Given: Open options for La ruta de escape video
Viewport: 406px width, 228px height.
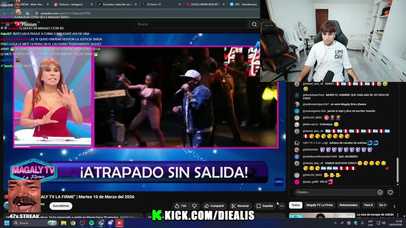Looking at the screenshot, I should pos(397,215).
